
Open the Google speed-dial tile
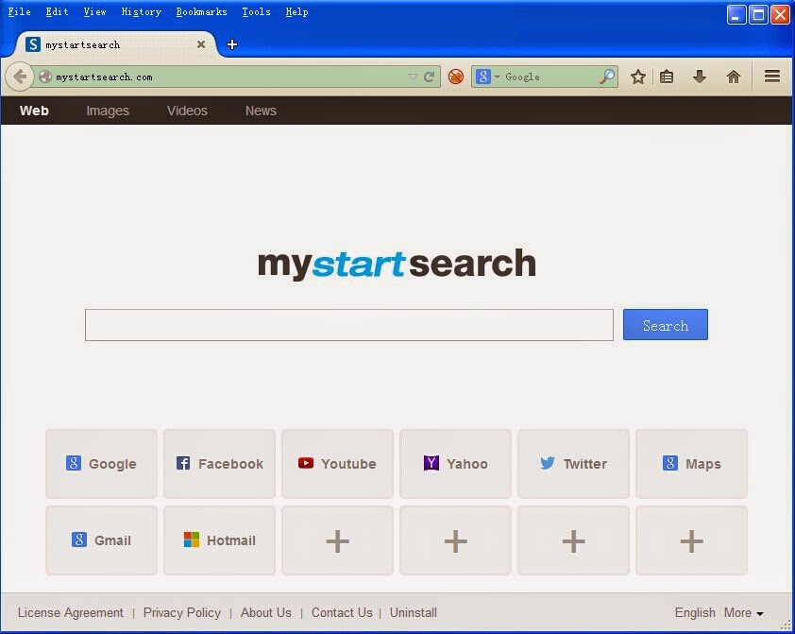coord(101,464)
